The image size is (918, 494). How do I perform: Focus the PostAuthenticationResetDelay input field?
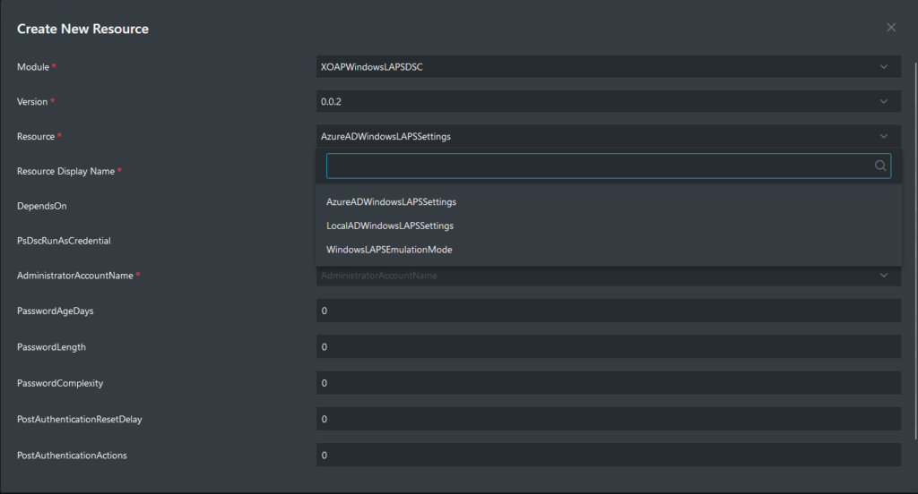pos(609,419)
